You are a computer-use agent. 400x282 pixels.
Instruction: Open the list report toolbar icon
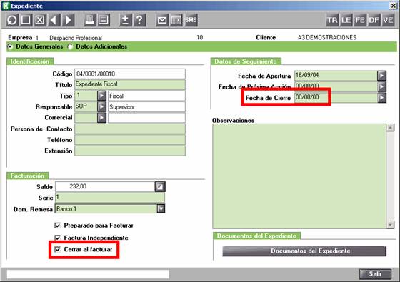coord(104,20)
